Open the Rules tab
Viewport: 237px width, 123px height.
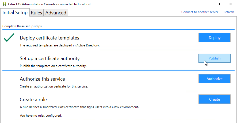[x=36, y=13]
